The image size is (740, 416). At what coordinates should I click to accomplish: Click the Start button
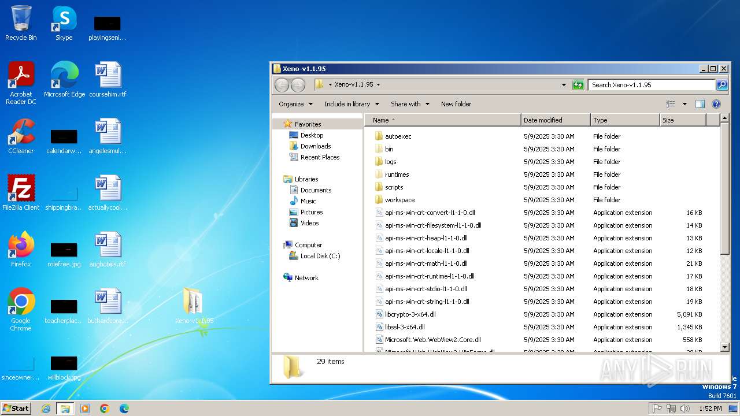click(16, 408)
